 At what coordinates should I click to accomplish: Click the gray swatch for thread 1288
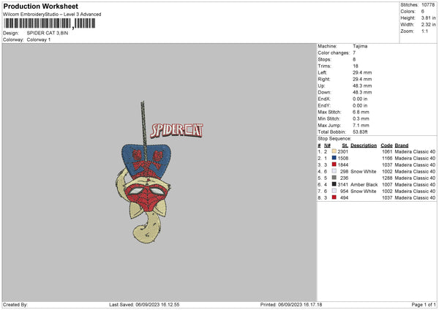point(334,178)
